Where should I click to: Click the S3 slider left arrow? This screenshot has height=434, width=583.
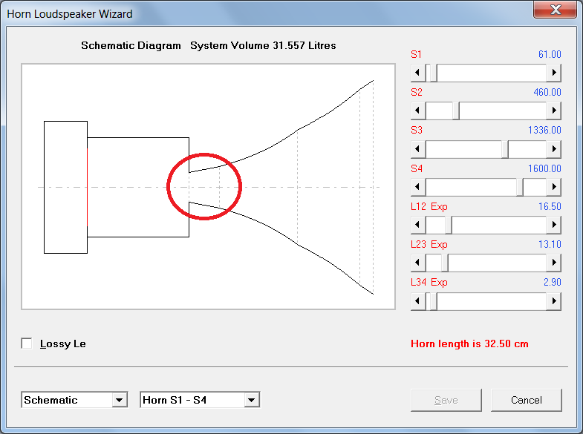pyautogui.click(x=418, y=148)
